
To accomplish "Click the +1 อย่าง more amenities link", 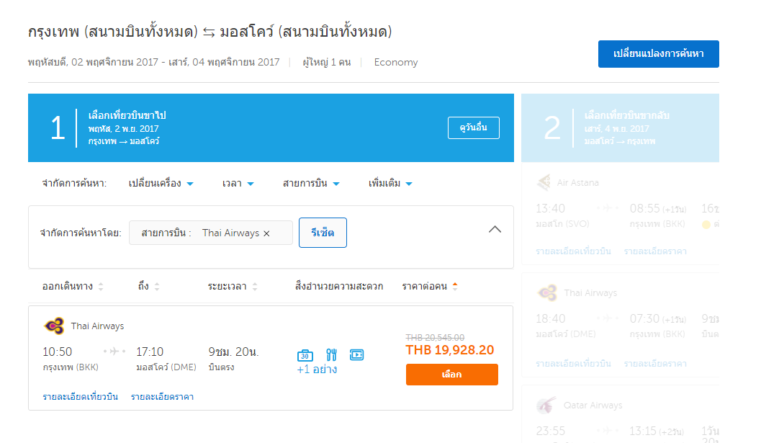I will pos(317,370).
